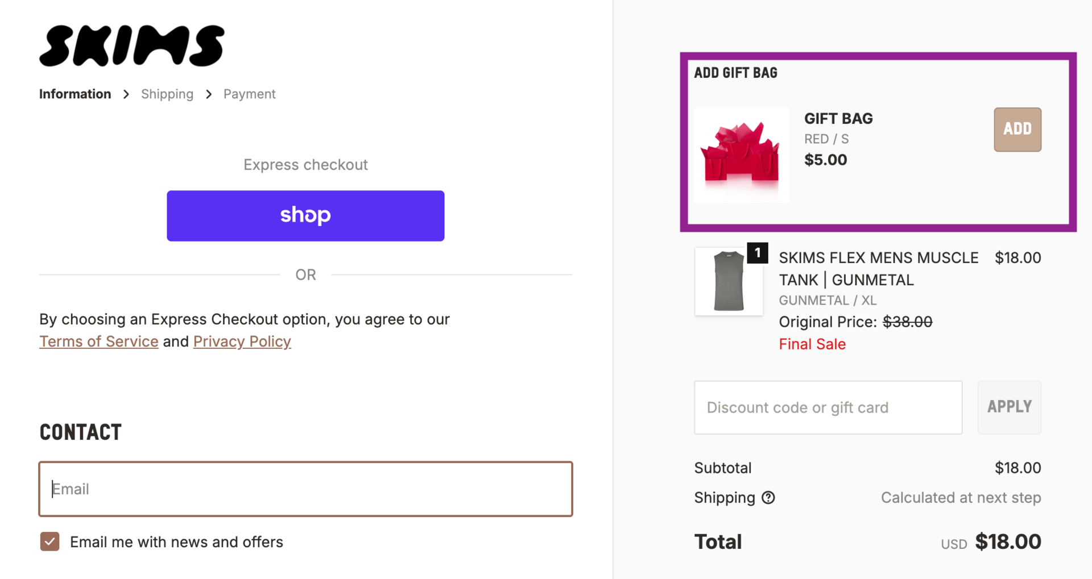Click the Gift Bag product name
The image size is (1092, 579).
point(838,119)
